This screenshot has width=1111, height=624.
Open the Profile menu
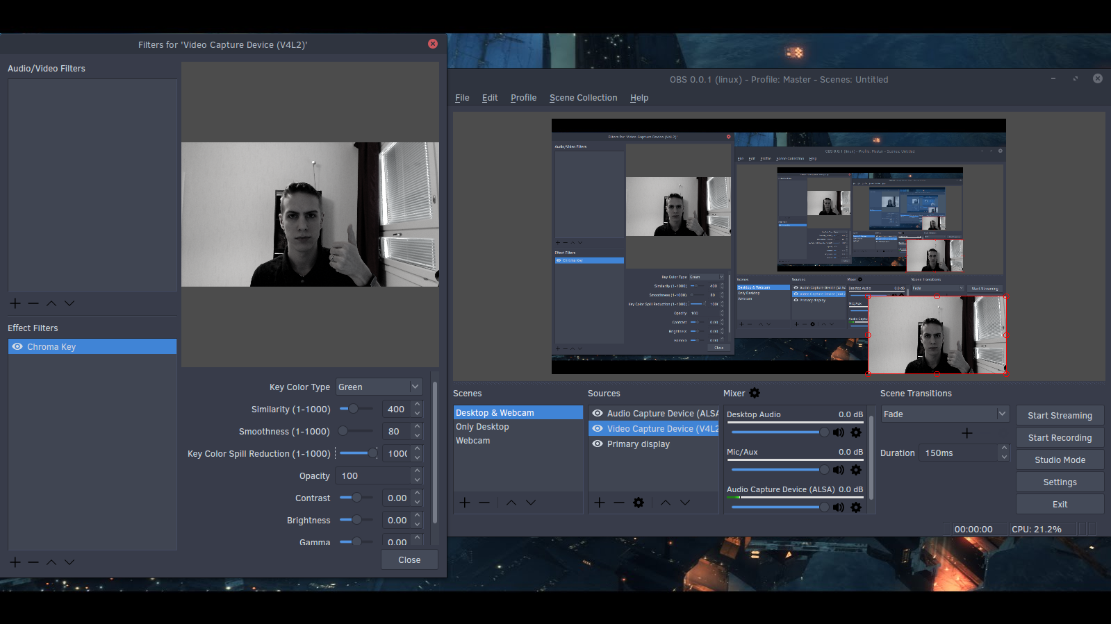tap(523, 98)
